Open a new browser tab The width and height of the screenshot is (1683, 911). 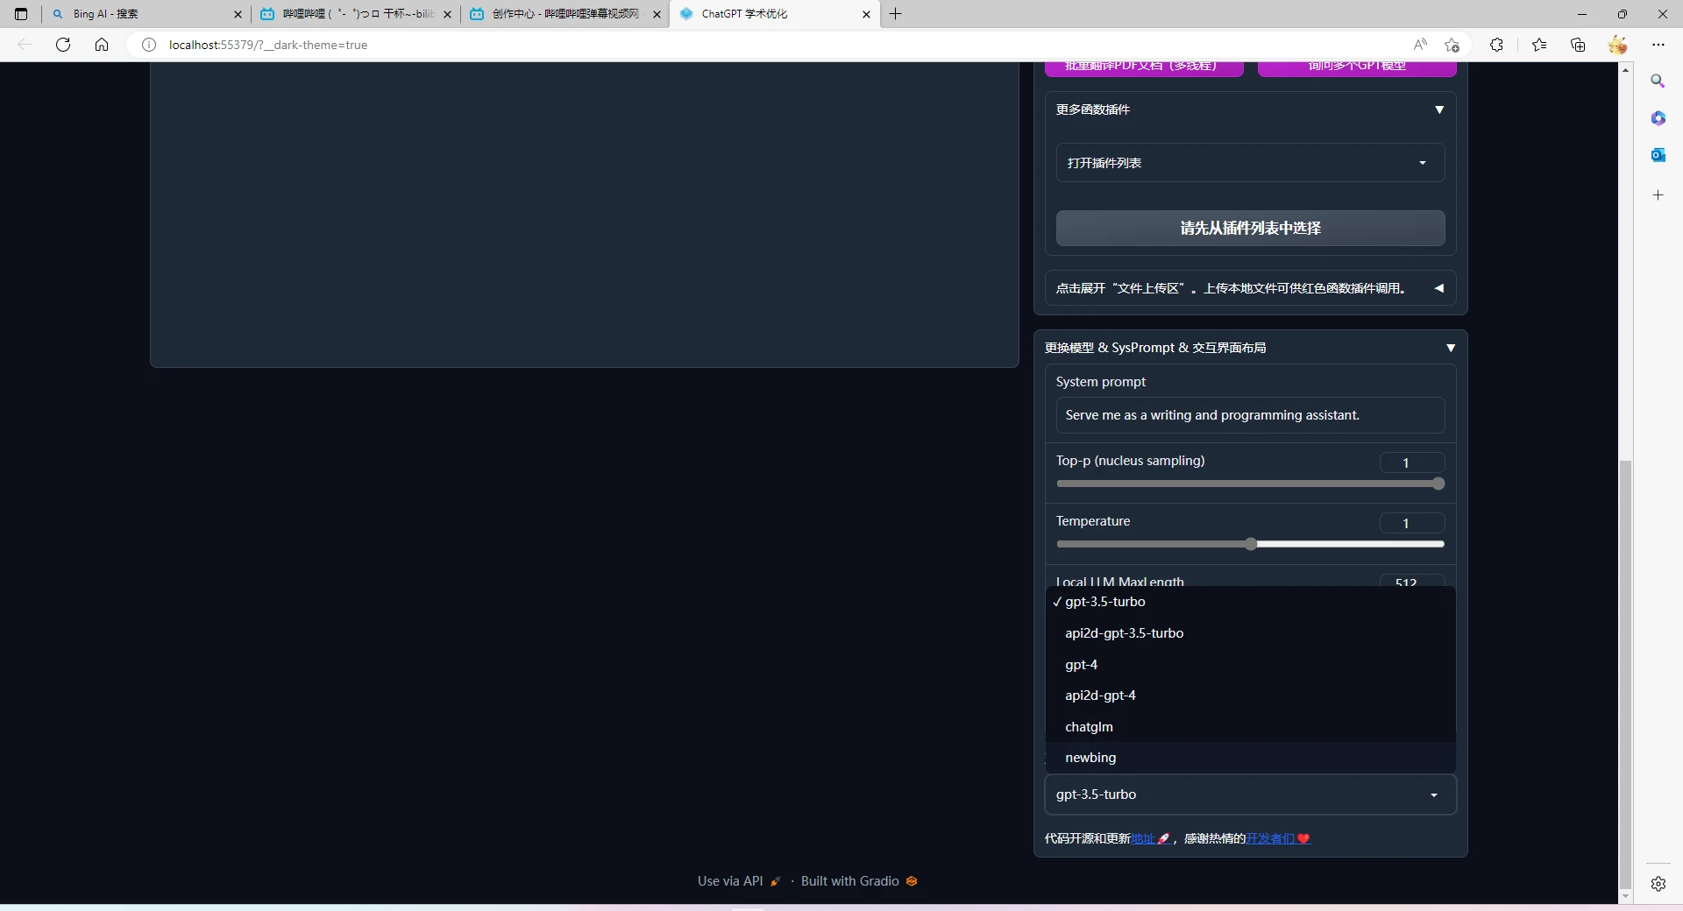tap(895, 14)
